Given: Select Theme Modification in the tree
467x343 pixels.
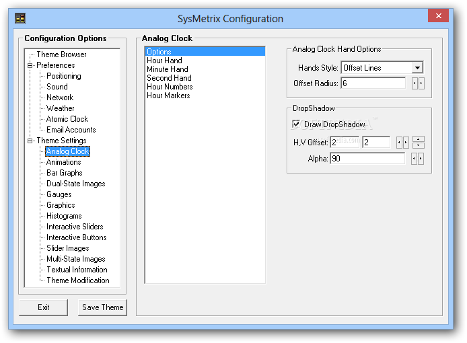Looking at the screenshot, I should (x=78, y=280).
